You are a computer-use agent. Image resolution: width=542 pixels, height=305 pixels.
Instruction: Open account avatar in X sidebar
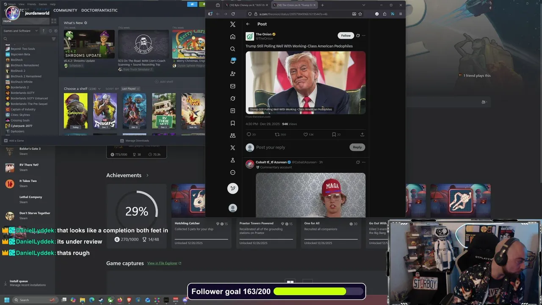point(232,208)
